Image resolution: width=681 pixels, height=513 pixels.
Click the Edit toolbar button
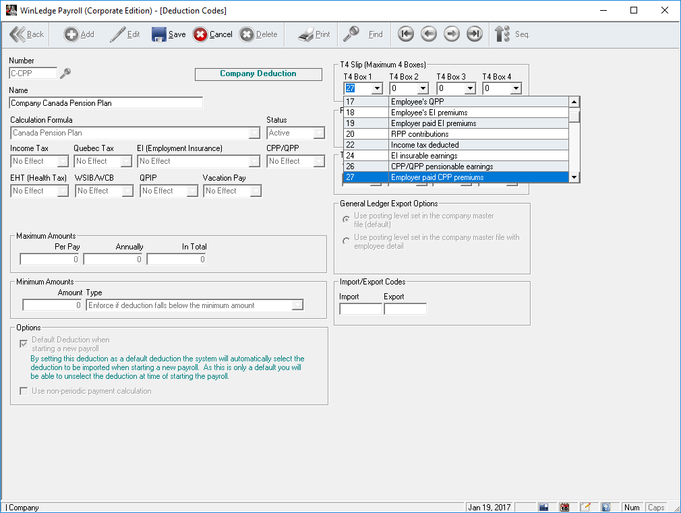[125, 34]
